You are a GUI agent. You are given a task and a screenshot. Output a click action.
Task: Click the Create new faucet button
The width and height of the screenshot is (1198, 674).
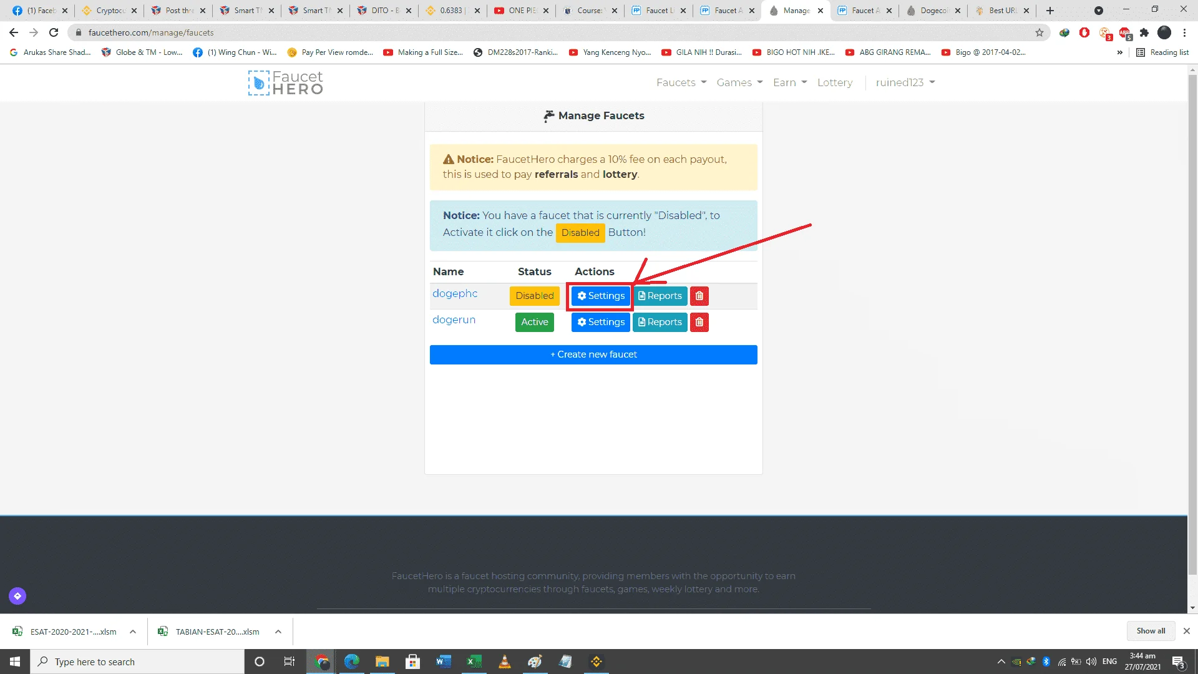point(593,354)
